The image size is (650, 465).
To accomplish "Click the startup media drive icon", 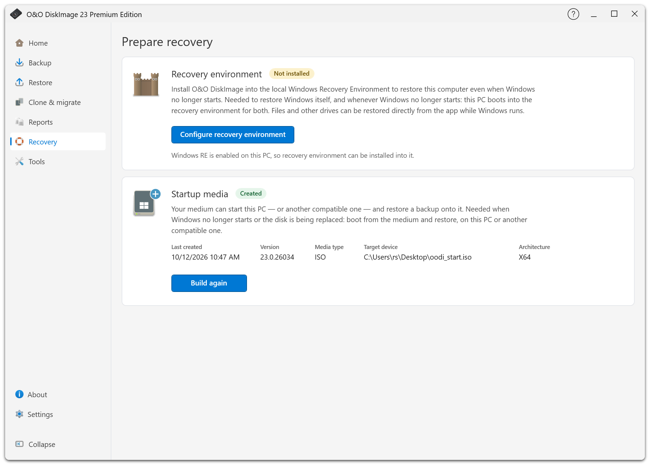I will tap(147, 202).
